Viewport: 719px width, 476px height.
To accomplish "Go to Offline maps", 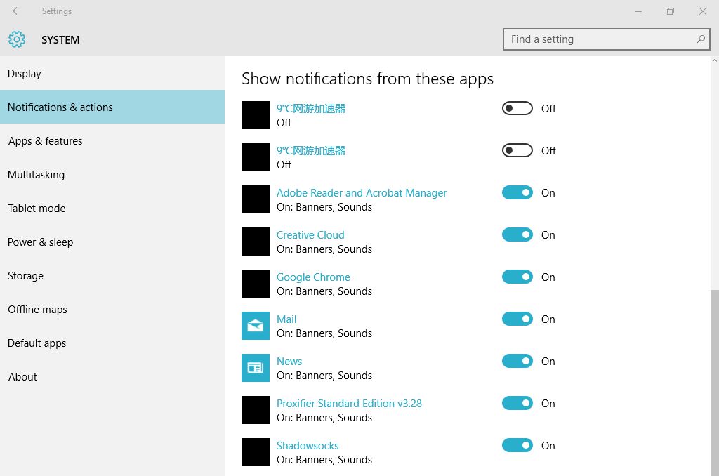I will tap(112, 309).
